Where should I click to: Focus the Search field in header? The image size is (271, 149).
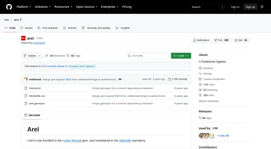coord(208,7)
